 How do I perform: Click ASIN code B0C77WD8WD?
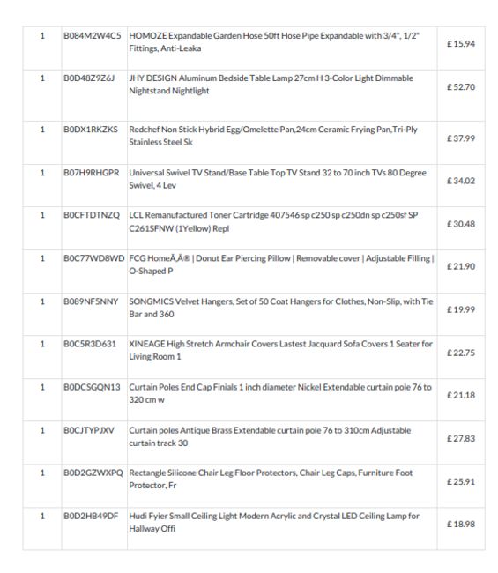94,258
